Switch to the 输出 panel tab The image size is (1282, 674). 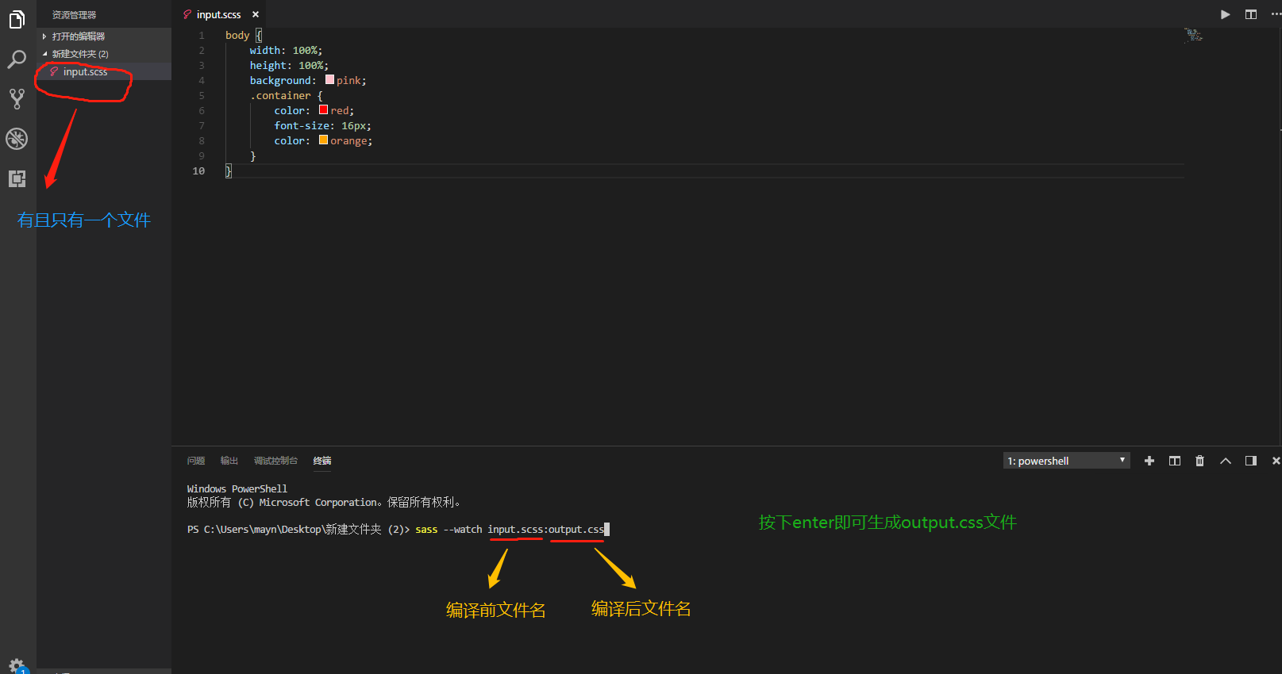click(229, 461)
